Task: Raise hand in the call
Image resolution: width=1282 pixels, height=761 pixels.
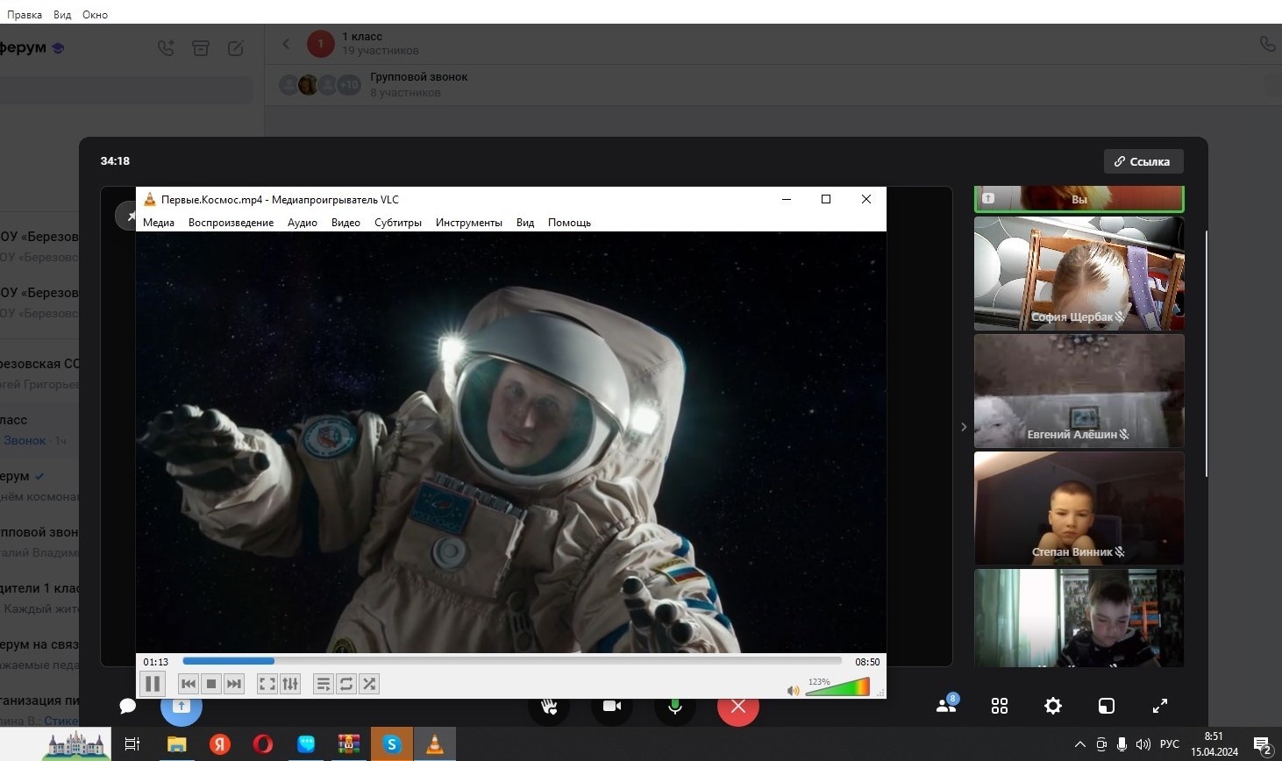Action: coord(550,707)
